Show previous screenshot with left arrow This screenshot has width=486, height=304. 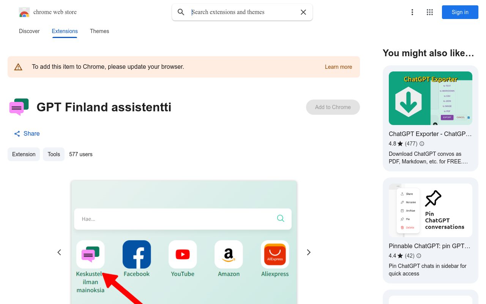coord(59,252)
